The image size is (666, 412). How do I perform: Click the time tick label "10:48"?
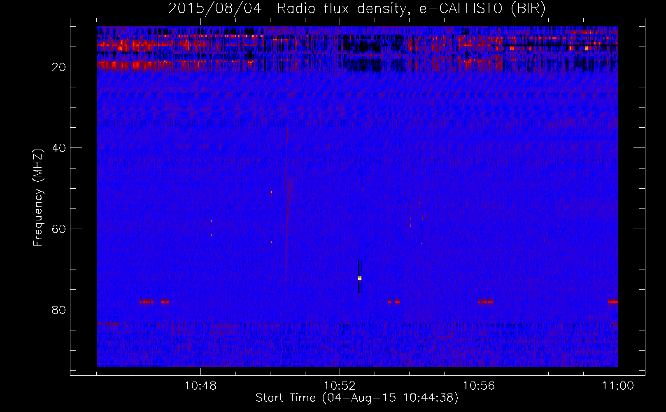pyautogui.click(x=200, y=386)
